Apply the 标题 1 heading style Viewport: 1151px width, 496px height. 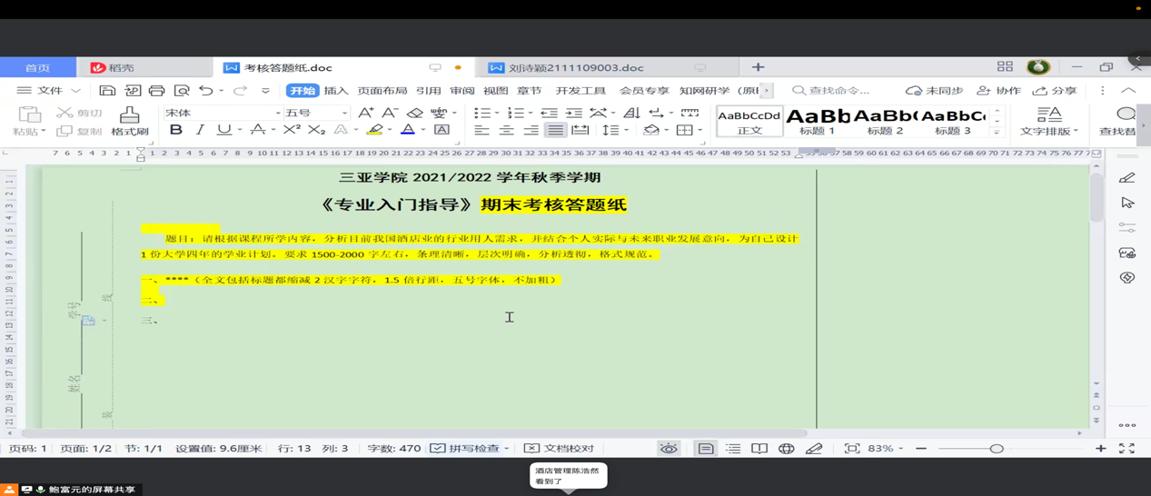click(817, 122)
